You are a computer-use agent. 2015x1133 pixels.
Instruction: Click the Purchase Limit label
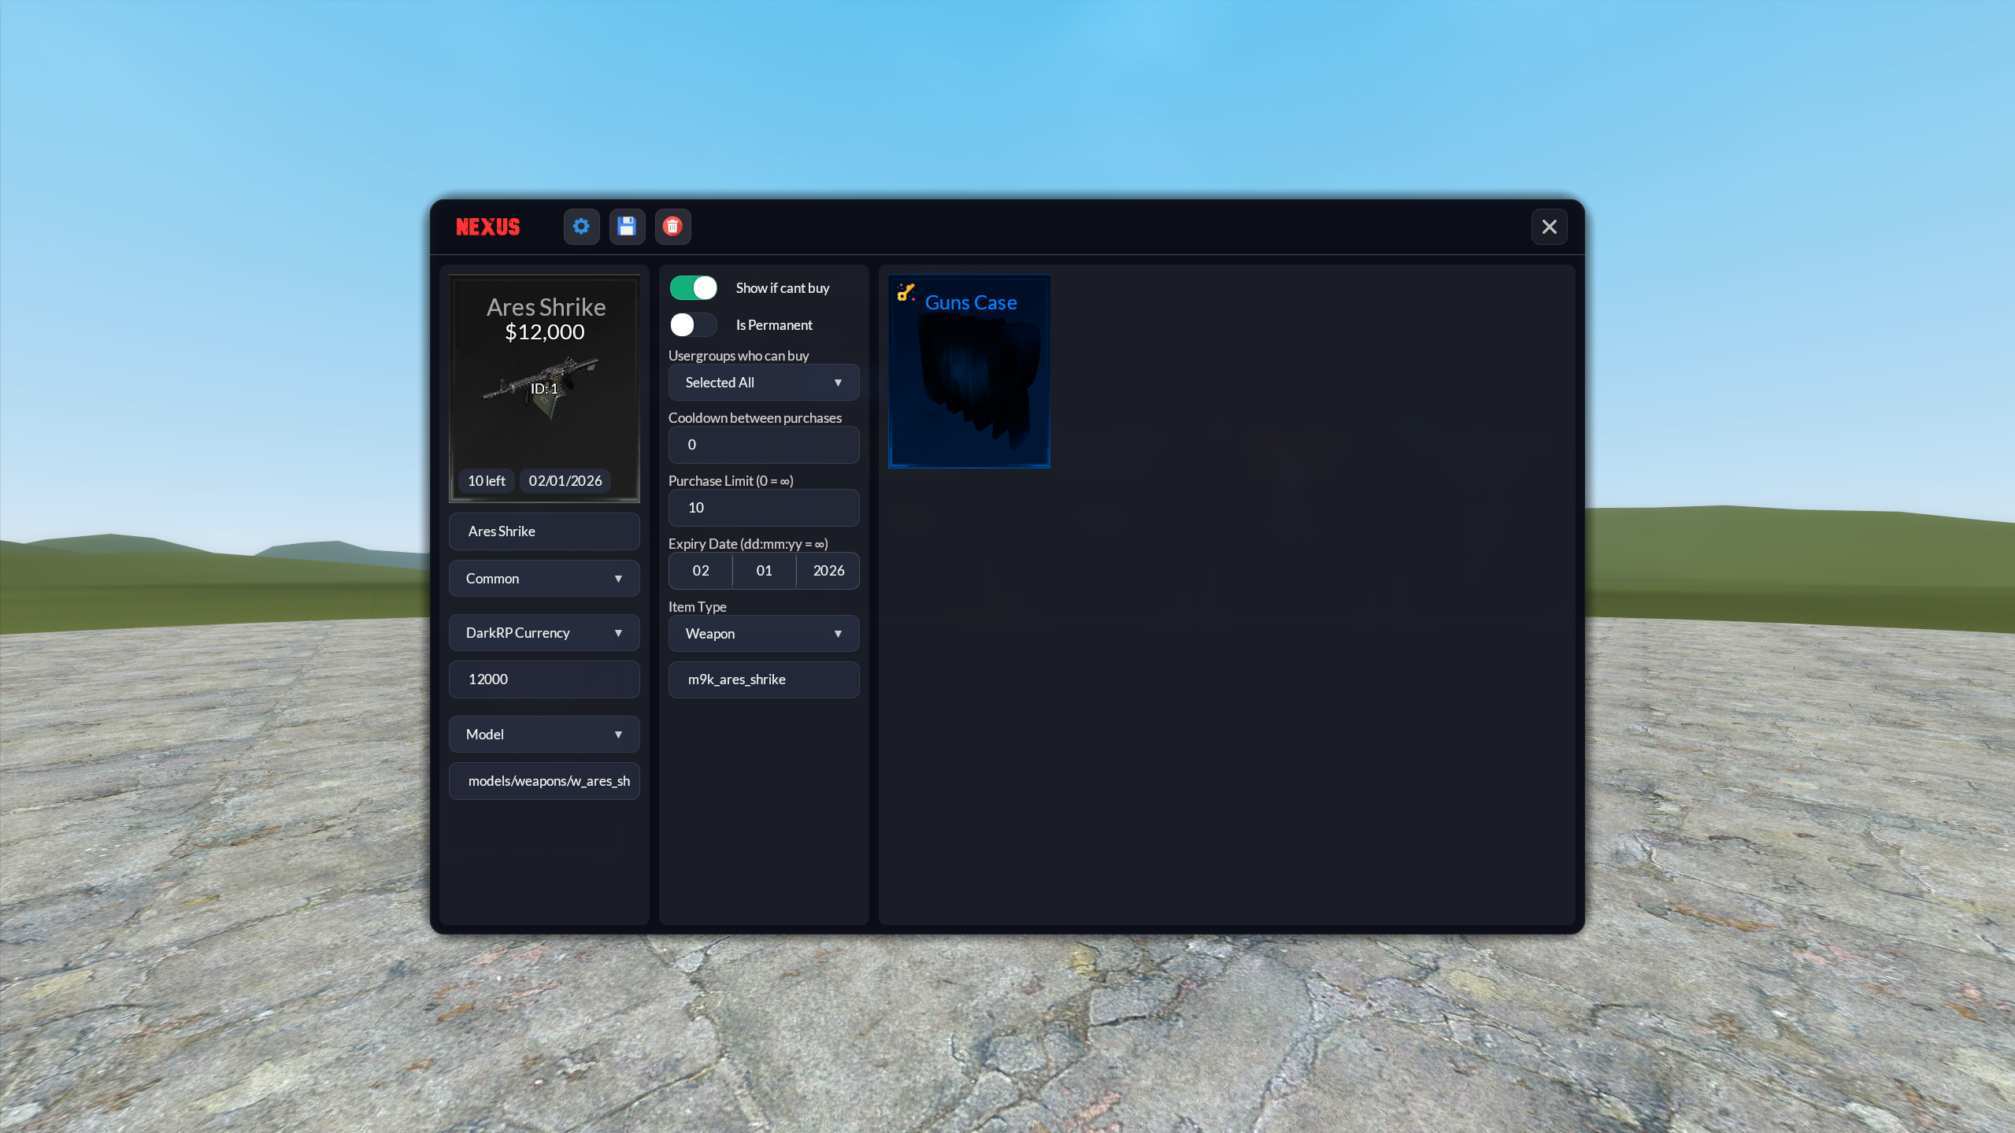[x=731, y=481]
